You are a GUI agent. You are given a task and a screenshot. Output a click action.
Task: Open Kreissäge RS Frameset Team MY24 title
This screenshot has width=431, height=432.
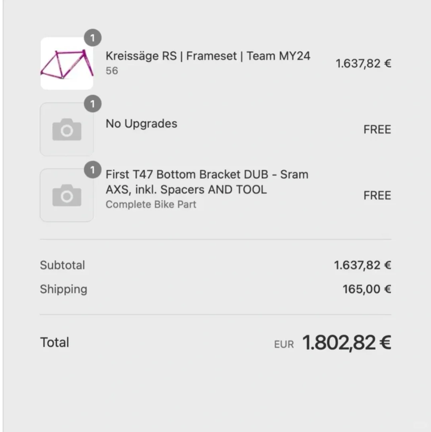click(x=208, y=56)
